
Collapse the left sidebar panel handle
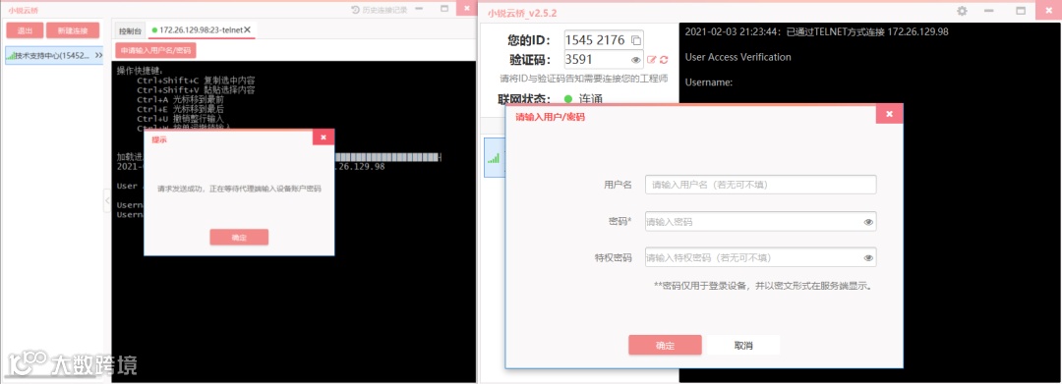click(107, 200)
